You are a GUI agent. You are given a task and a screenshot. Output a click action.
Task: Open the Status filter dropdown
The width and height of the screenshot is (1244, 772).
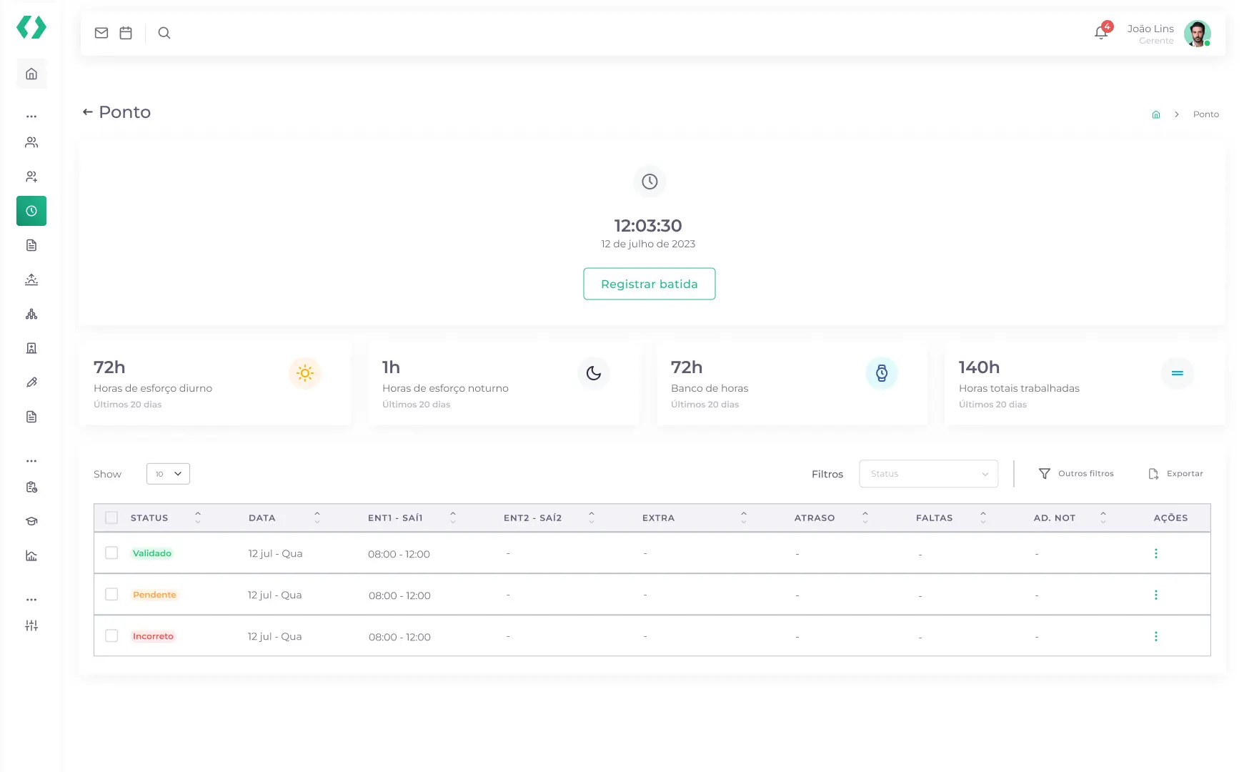929,474
